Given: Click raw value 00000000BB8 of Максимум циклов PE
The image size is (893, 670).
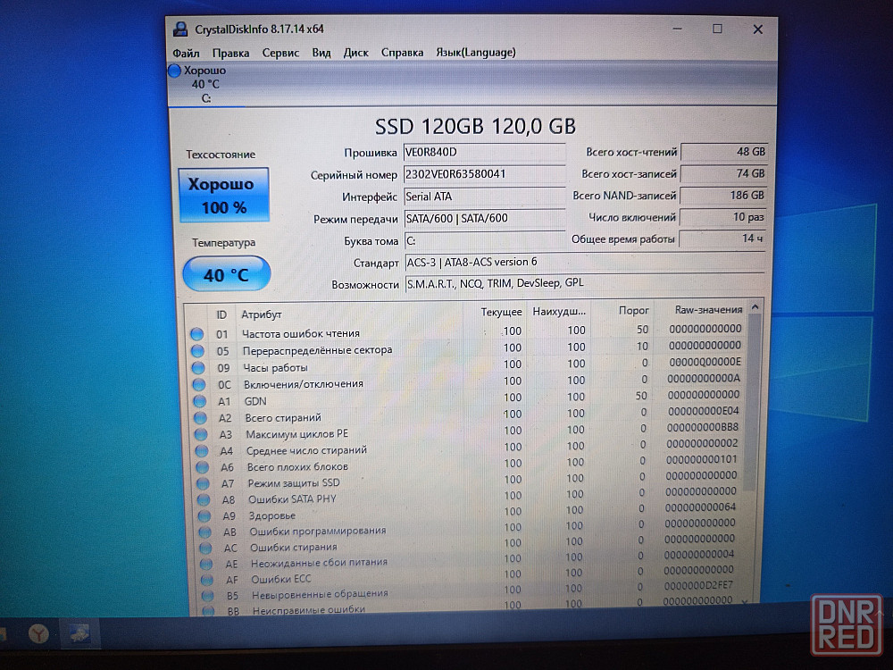Looking at the screenshot, I should pyautogui.click(x=702, y=427).
